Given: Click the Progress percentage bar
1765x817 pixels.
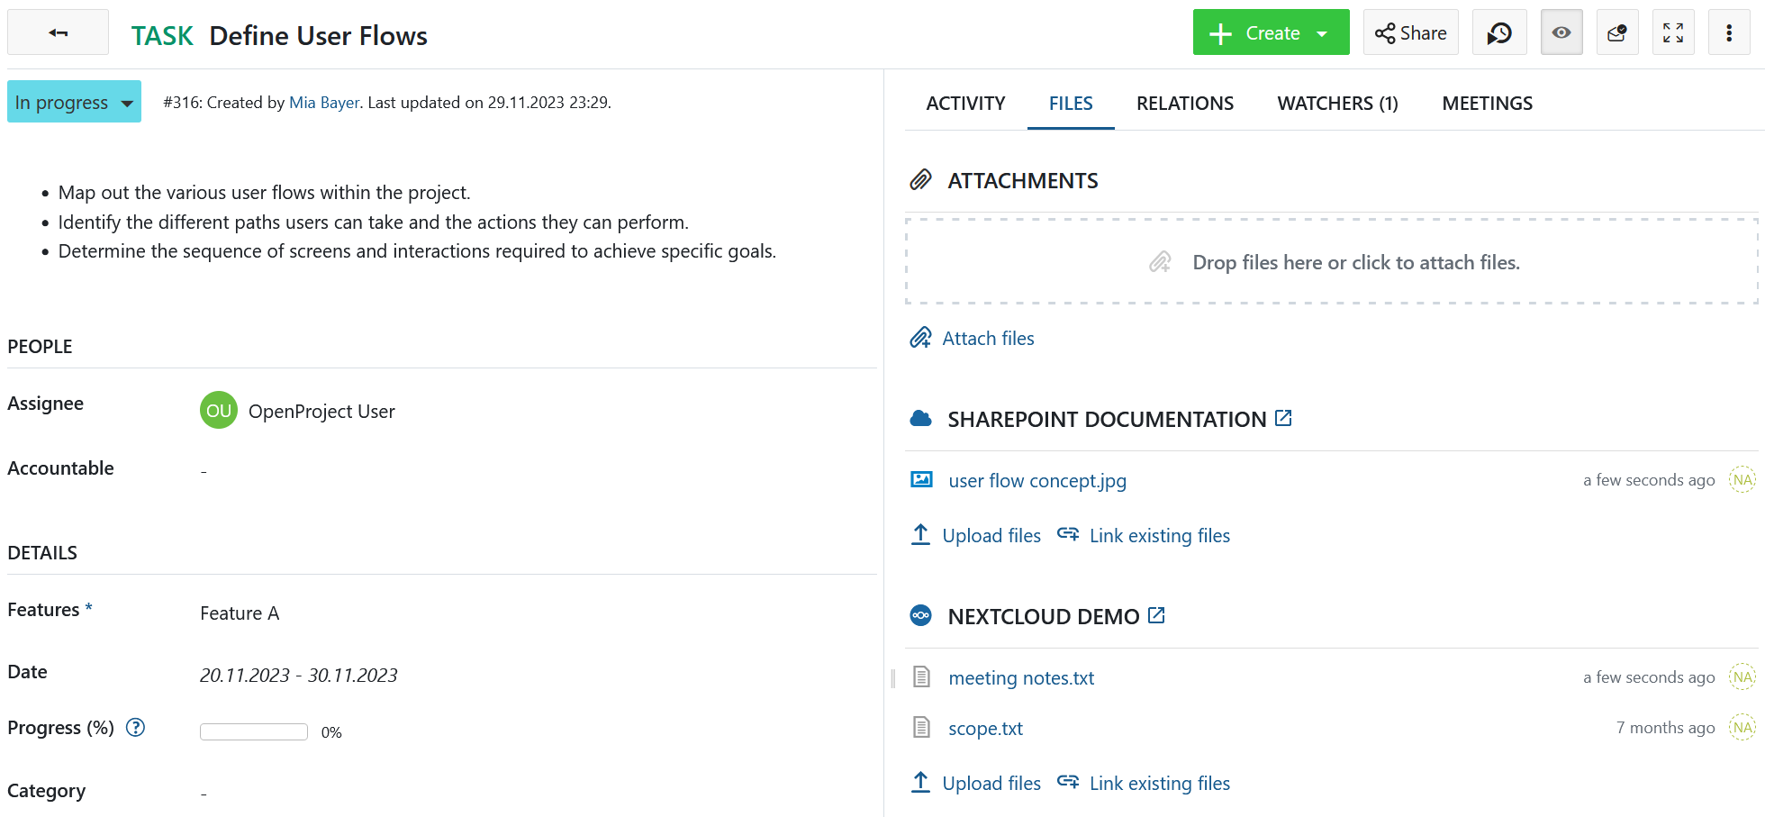Looking at the screenshot, I should coord(254,731).
